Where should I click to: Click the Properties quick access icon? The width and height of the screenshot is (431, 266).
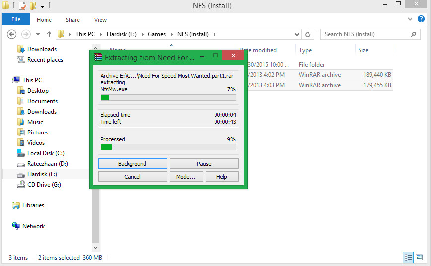(22, 5)
